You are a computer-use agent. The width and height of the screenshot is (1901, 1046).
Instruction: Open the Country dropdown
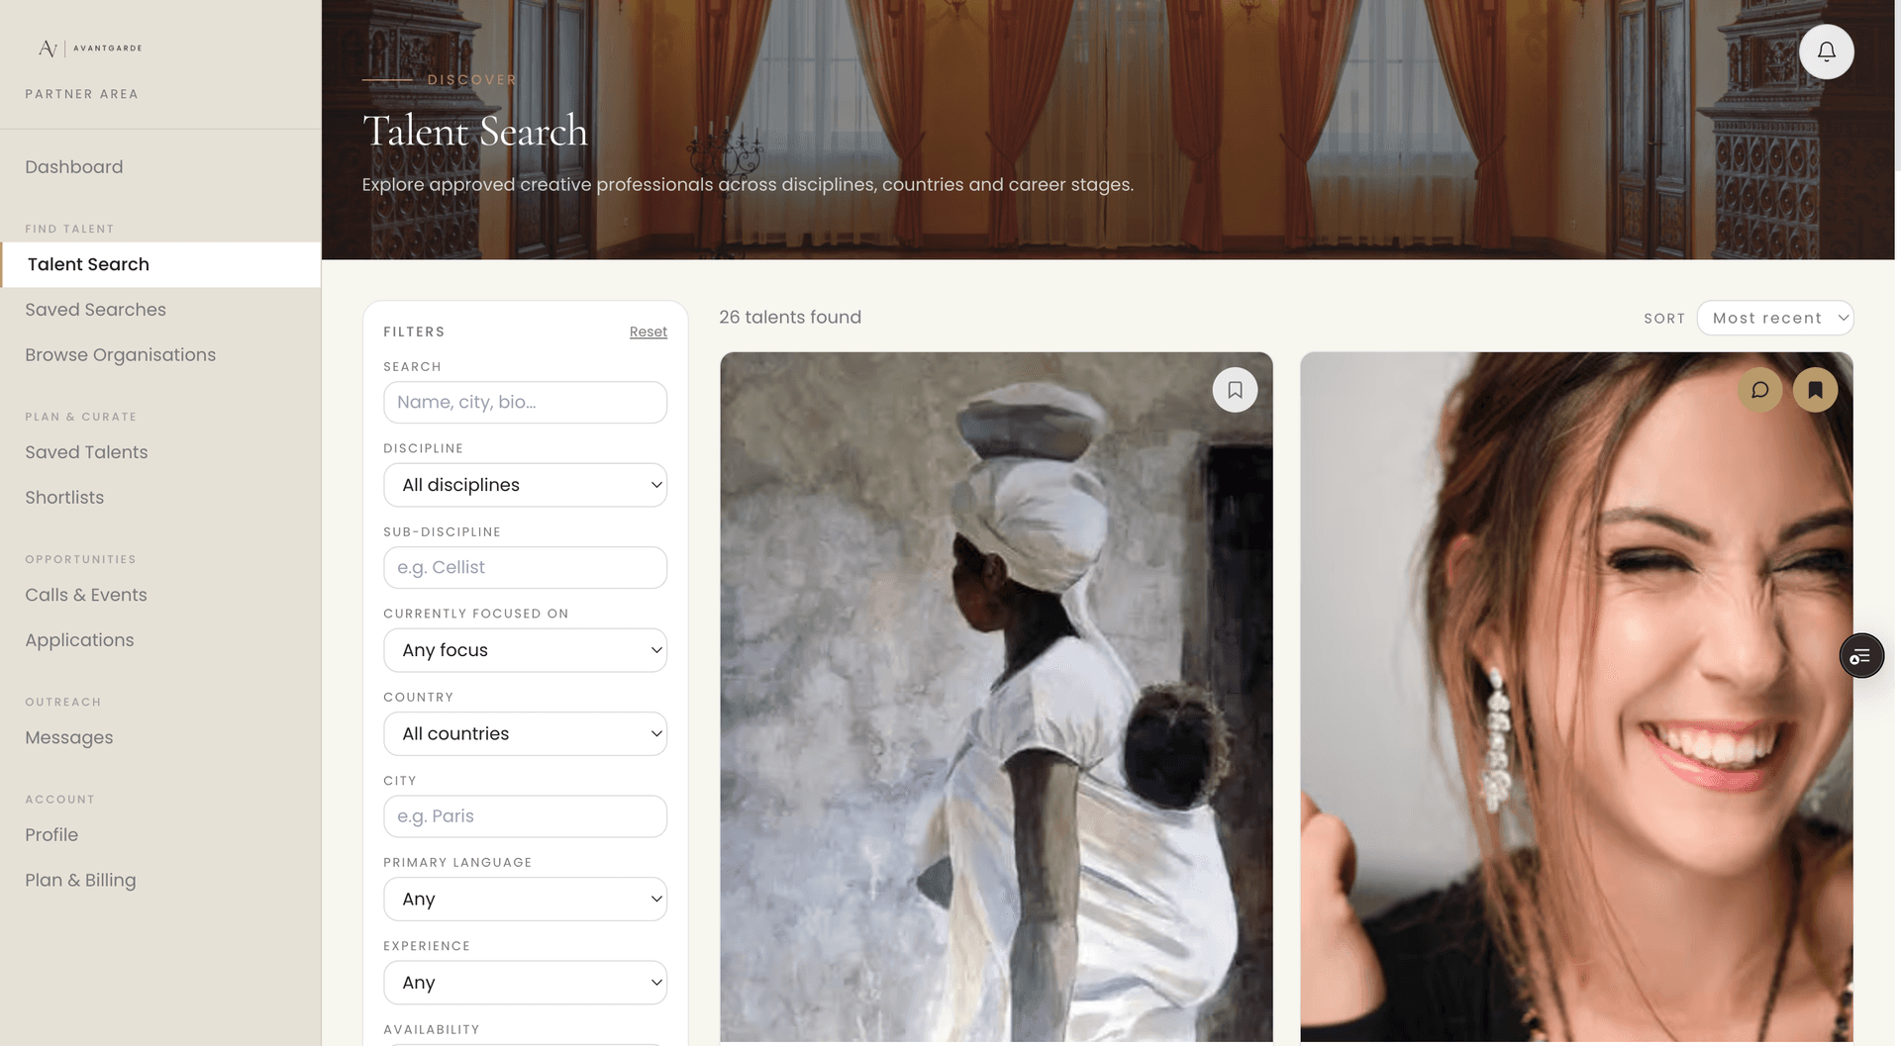525,733
